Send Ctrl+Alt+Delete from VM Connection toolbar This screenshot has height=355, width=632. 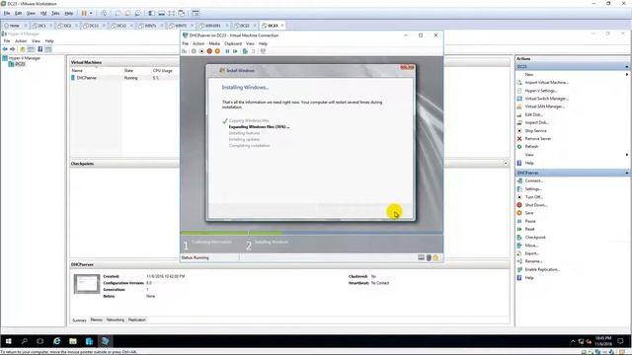coord(185,51)
